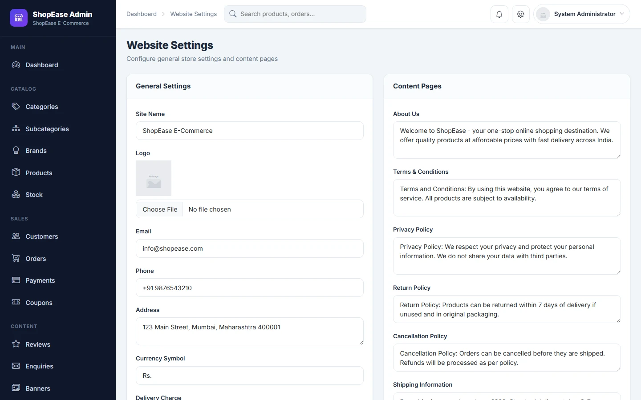This screenshot has width=641, height=400.
Task: Click the About Us textarea resize handle
Action: 618,156
